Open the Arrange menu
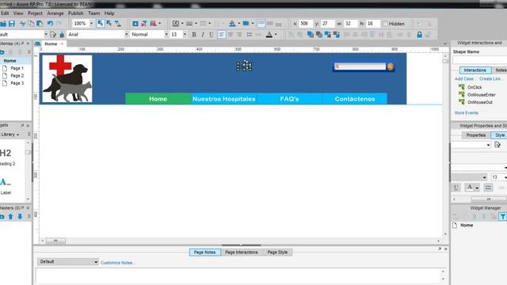The image size is (507, 285). (55, 13)
